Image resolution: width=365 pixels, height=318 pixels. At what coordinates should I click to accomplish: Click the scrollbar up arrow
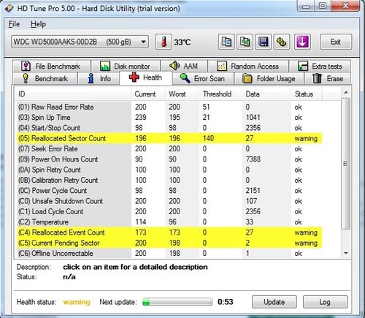(x=346, y=93)
